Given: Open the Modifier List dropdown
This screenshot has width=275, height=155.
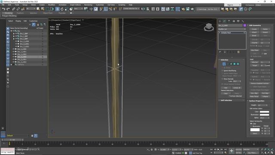Looking at the screenshot, I should [232, 29].
